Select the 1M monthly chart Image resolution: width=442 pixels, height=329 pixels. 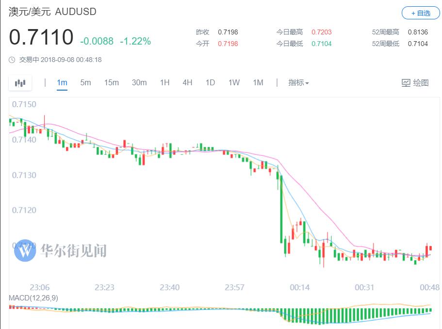coord(258,83)
